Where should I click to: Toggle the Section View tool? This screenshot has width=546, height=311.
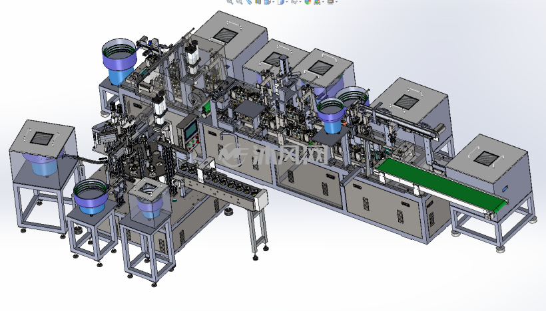pos(258,1)
